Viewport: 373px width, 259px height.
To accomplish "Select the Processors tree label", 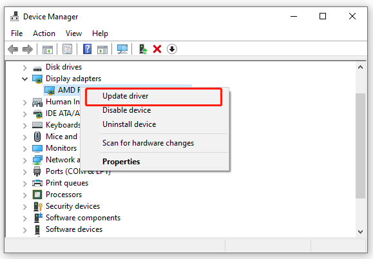I will pos(64,195).
